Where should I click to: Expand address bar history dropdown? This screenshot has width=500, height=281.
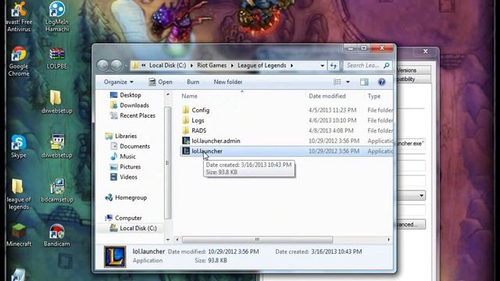pos(323,66)
